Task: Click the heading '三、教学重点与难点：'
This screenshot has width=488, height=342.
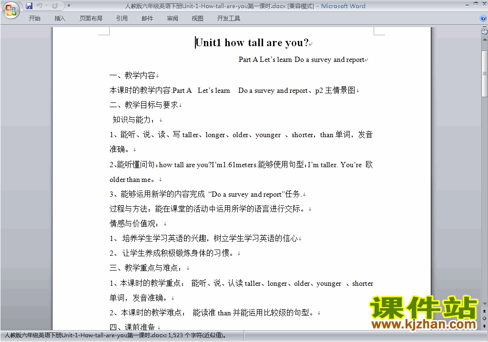Action: coord(146,268)
